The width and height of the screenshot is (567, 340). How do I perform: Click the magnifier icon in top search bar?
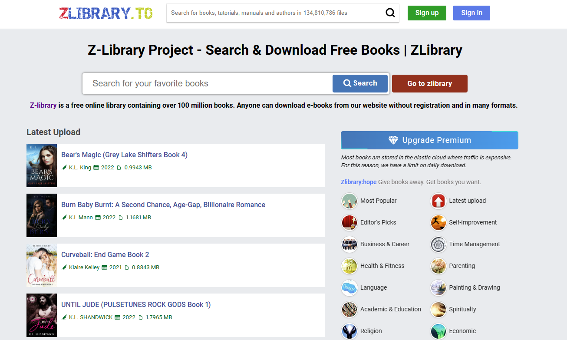coord(390,13)
